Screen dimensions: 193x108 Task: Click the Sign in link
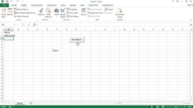190,5
